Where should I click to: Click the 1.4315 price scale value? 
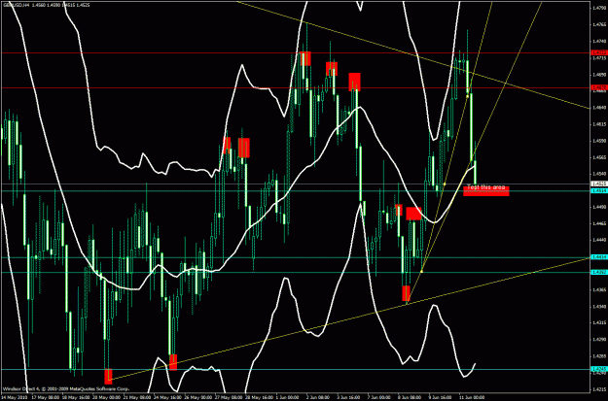coord(597,323)
